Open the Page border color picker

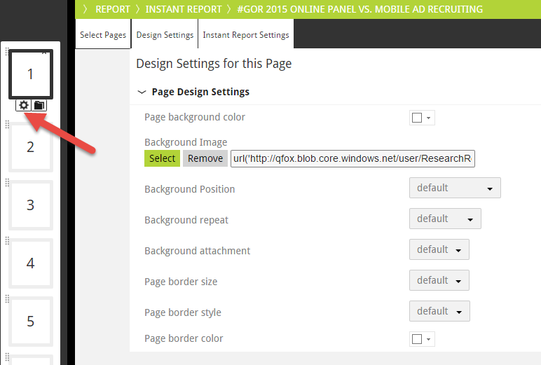click(x=422, y=339)
